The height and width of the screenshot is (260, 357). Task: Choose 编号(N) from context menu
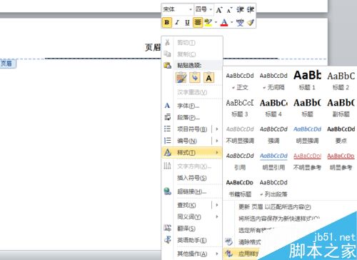(x=187, y=141)
